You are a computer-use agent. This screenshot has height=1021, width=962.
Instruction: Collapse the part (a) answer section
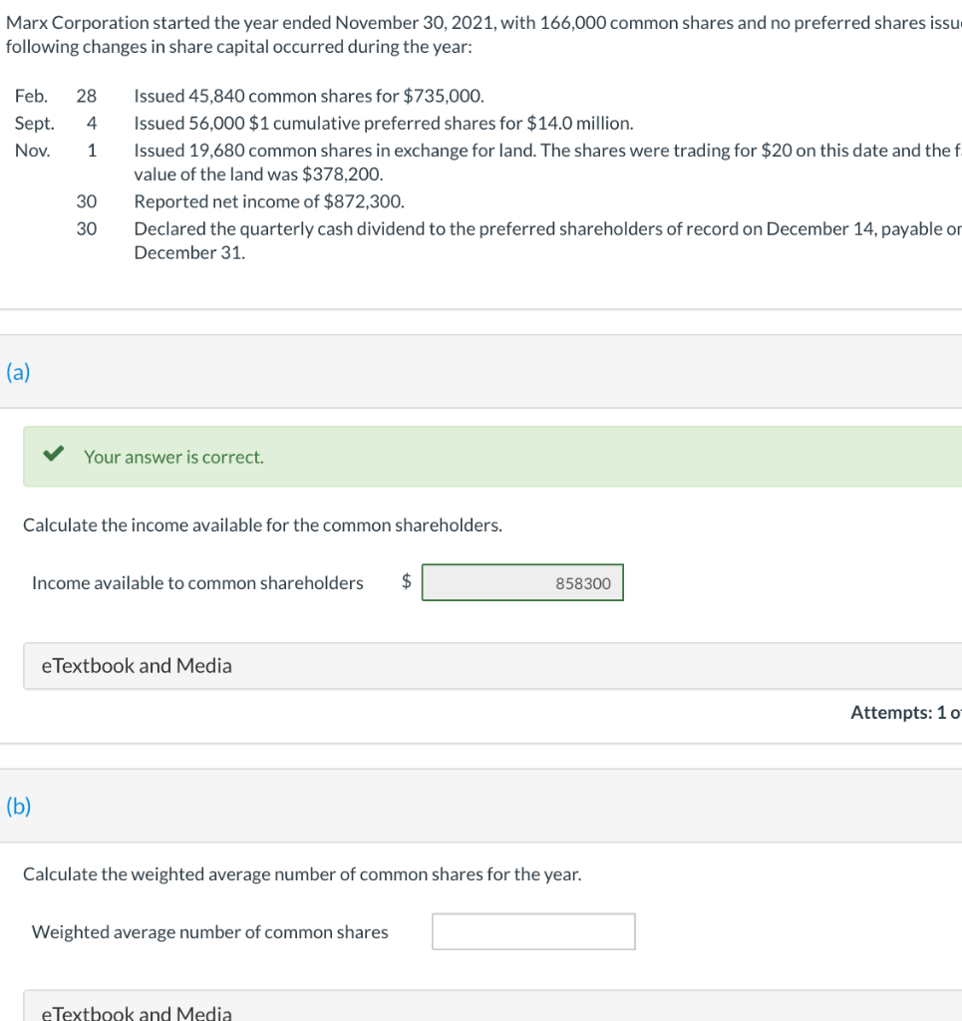tap(17, 372)
